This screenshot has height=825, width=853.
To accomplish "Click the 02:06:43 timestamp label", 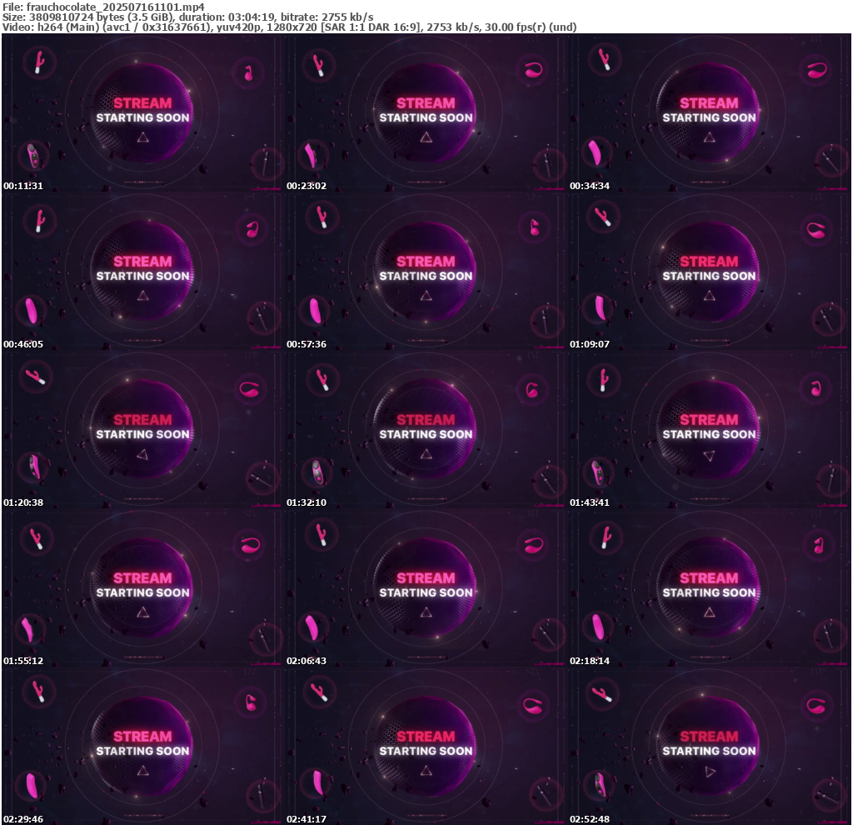I will (307, 661).
